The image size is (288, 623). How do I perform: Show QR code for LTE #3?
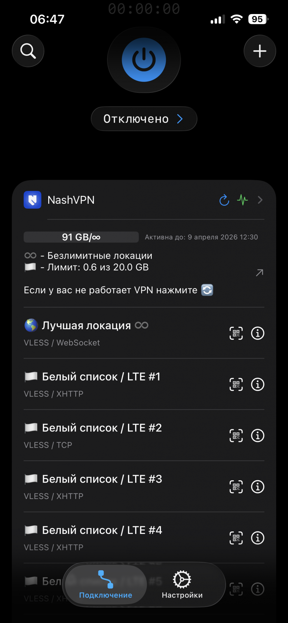(x=236, y=487)
